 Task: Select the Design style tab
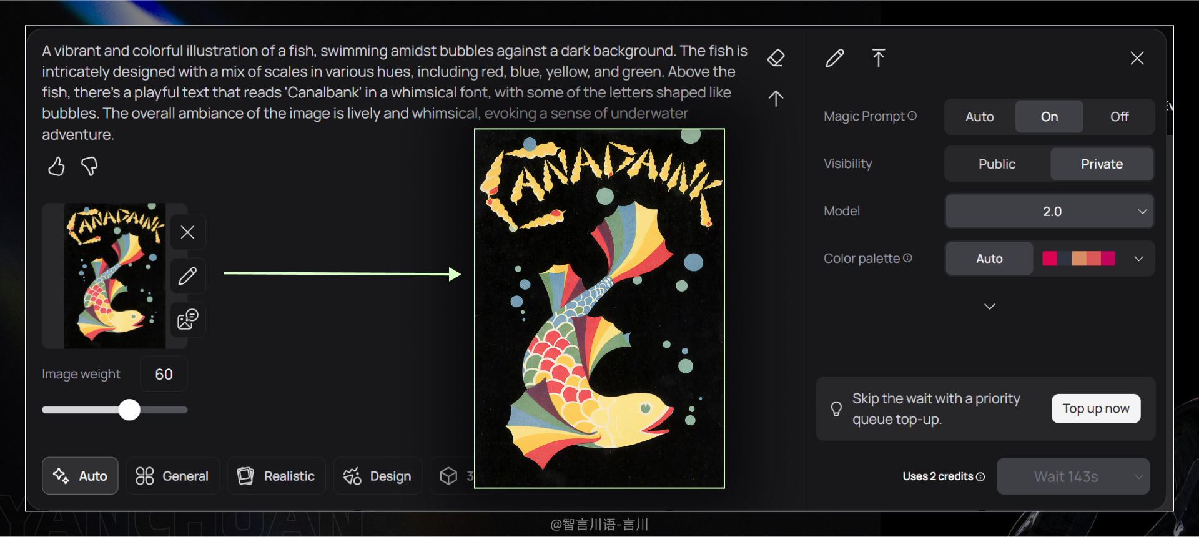[377, 476]
